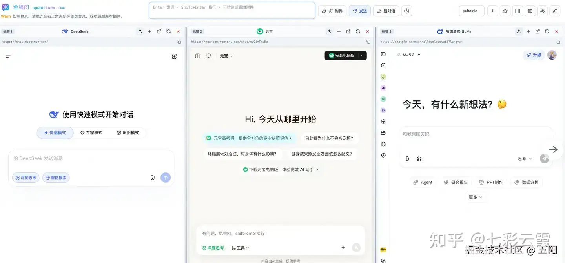Toggle Yuanbao 深度思考 option
565x263 pixels.
pyautogui.click(x=213, y=248)
